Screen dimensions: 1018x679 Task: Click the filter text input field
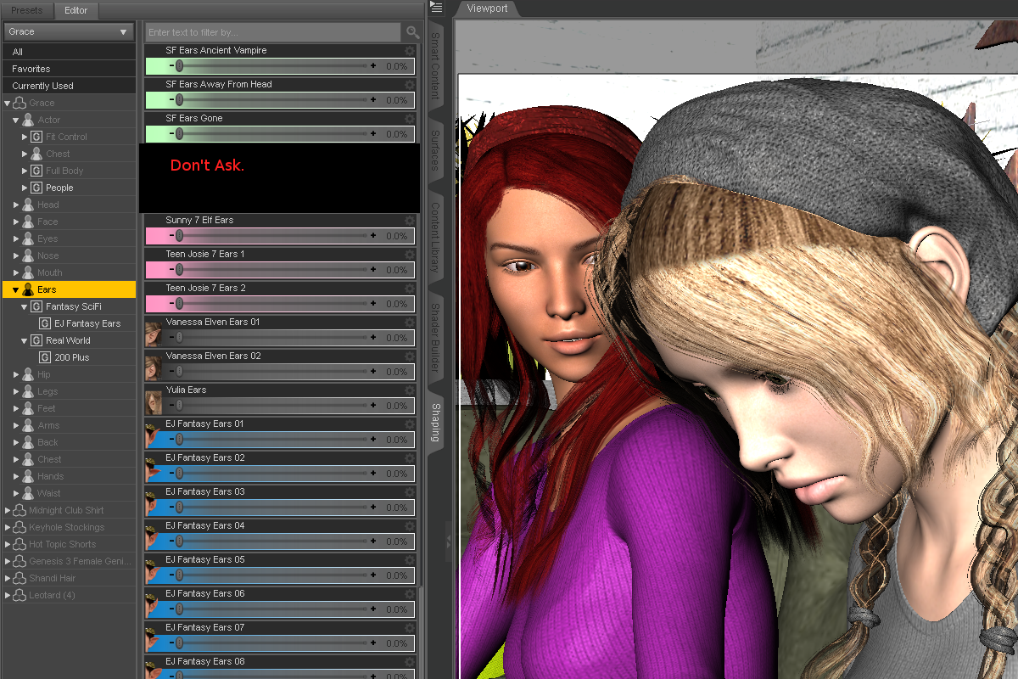click(272, 32)
